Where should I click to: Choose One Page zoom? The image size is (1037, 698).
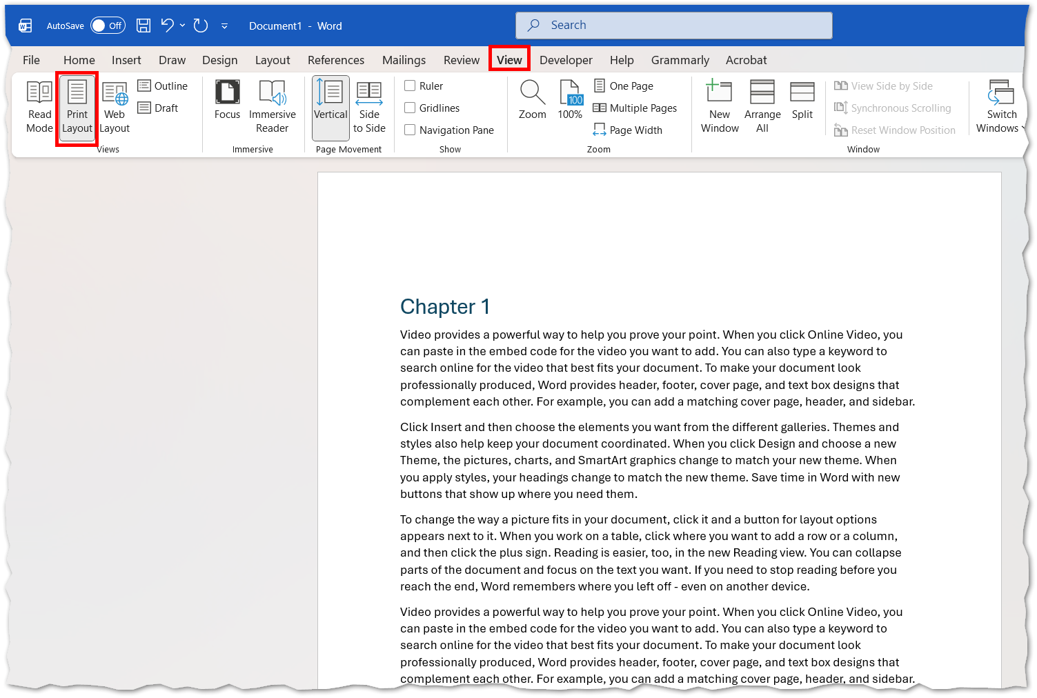[624, 86]
